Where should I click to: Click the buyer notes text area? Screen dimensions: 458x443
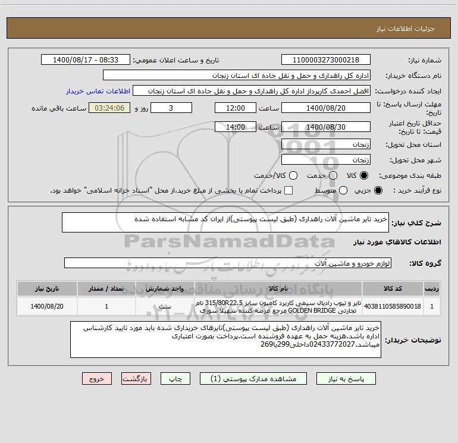click(225, 340)
